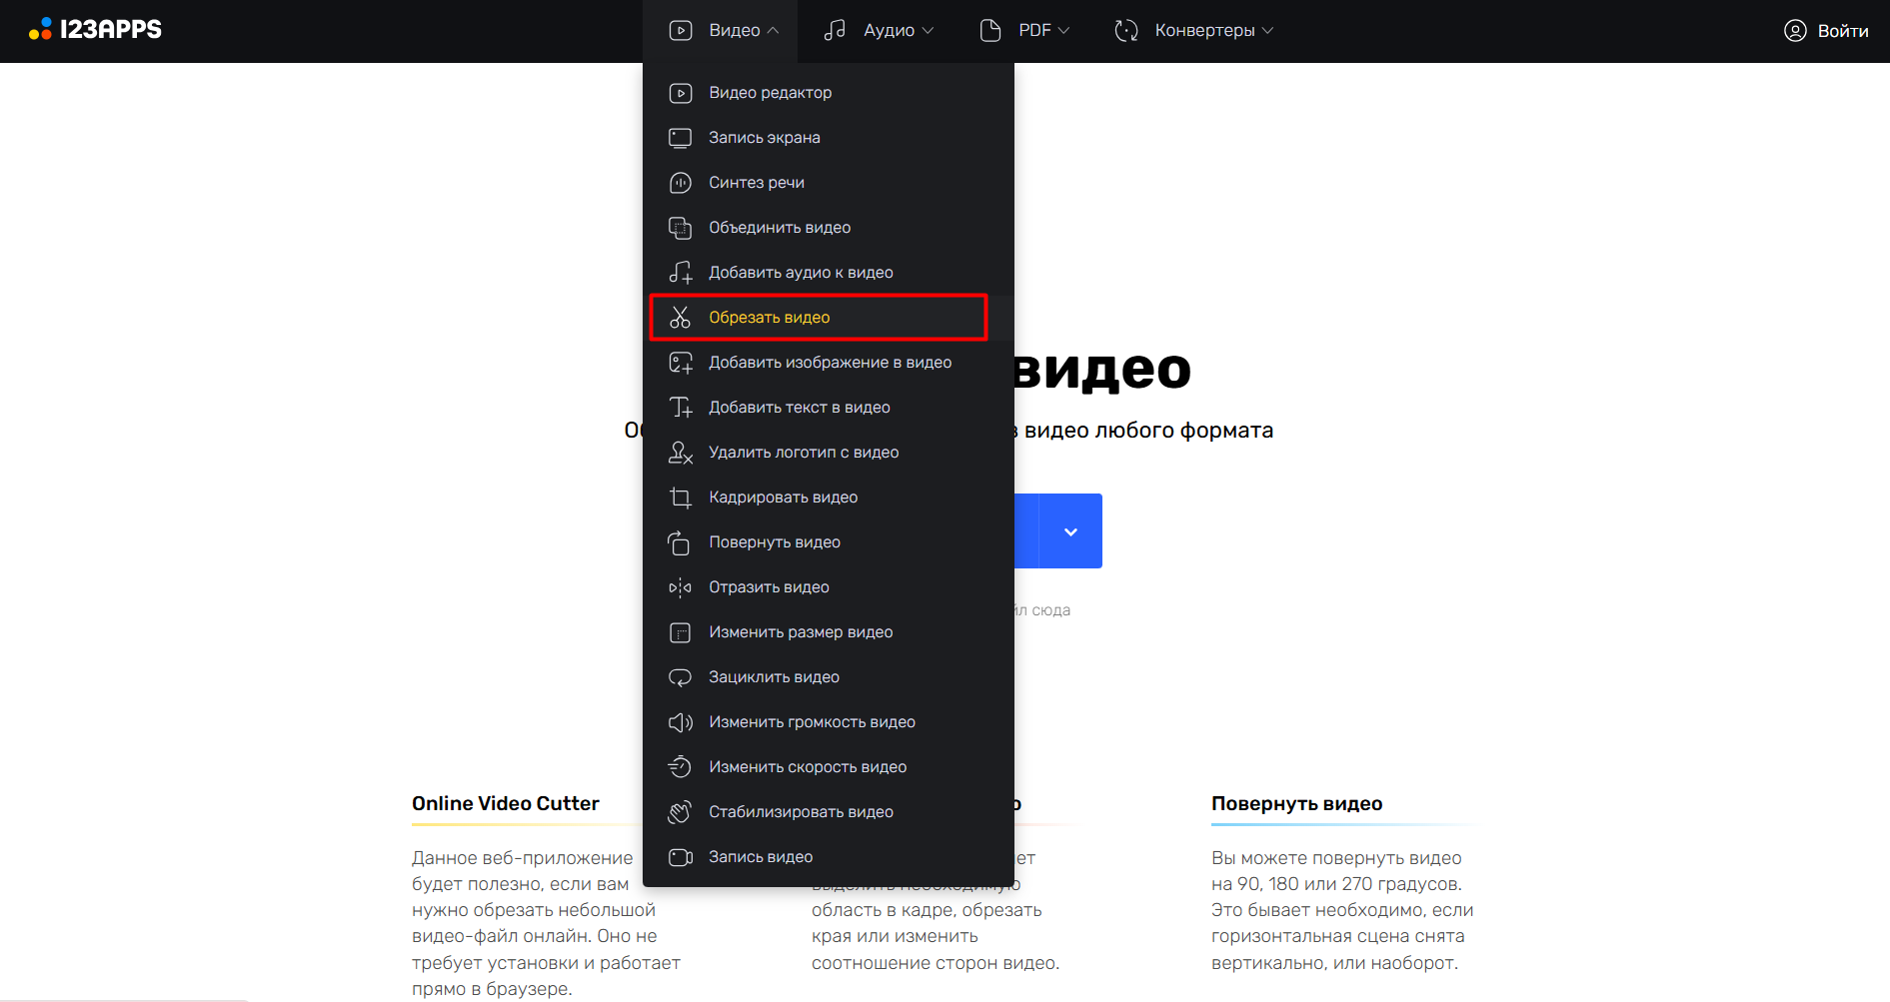Click the speaker icon for video volume
Image resolution: width=1890 pixels, height=1002 pixels.
680,722
